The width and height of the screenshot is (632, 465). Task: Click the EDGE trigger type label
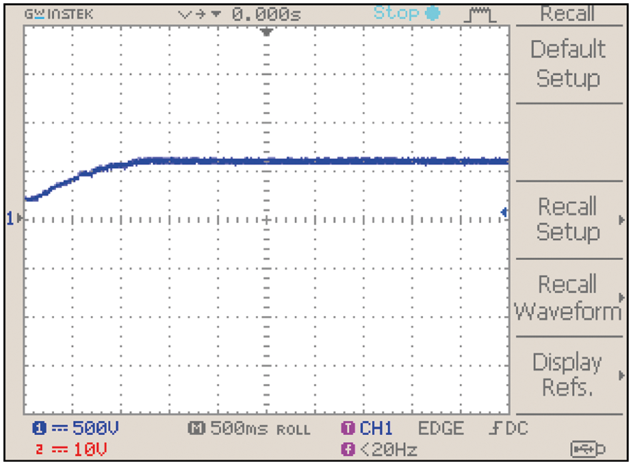click(x=442, y=428)
